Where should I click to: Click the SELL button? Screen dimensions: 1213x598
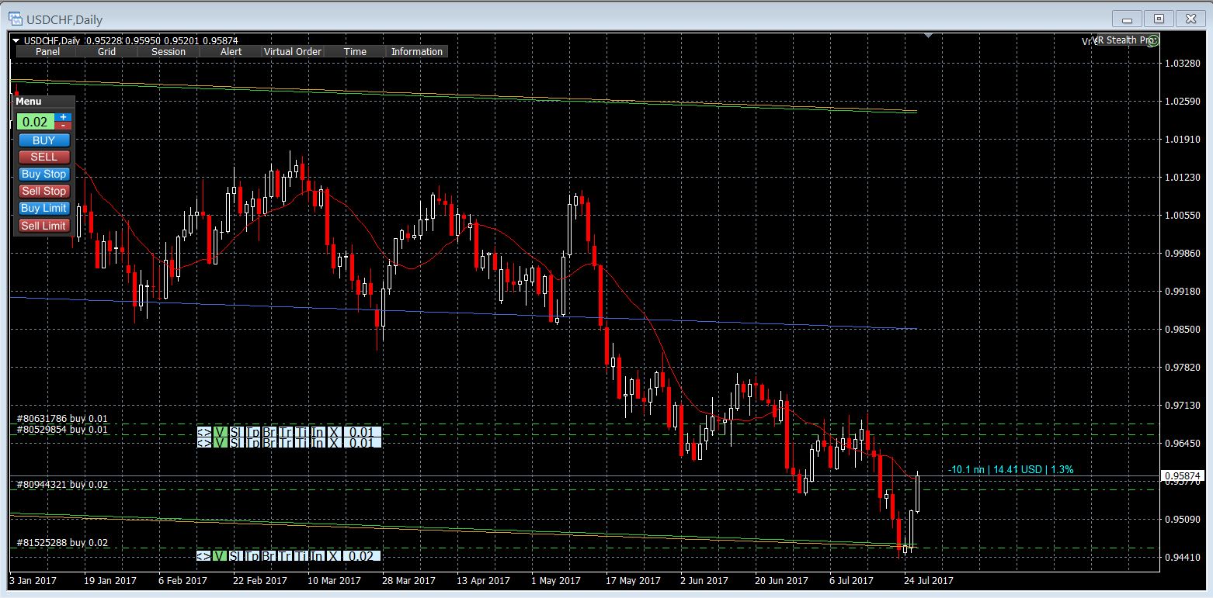tap(44, 157)
